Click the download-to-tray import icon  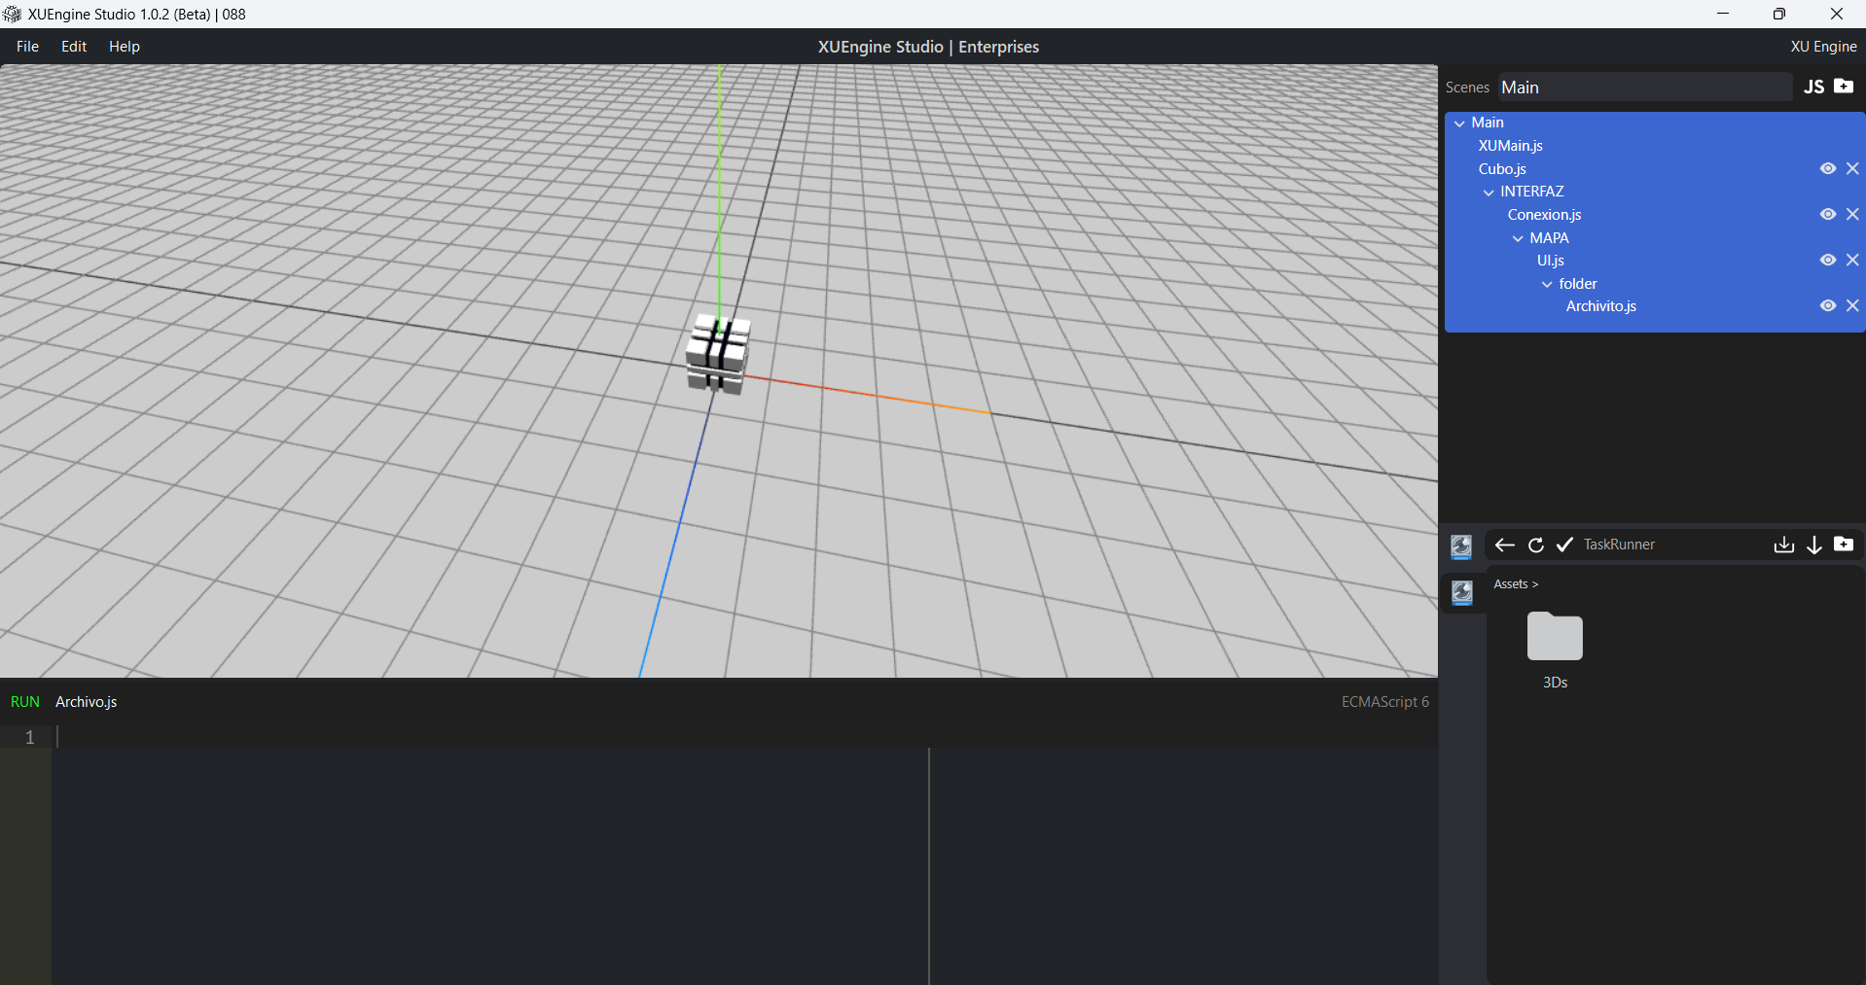(x=1783, y=545)
